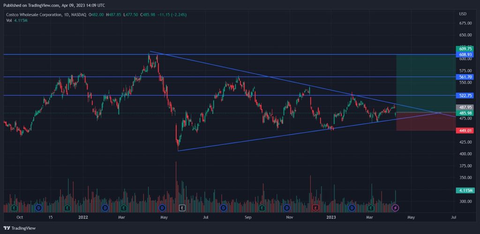
Task: Click the earnings marker just before the 2022 label
Action: (x=67, y=208)
